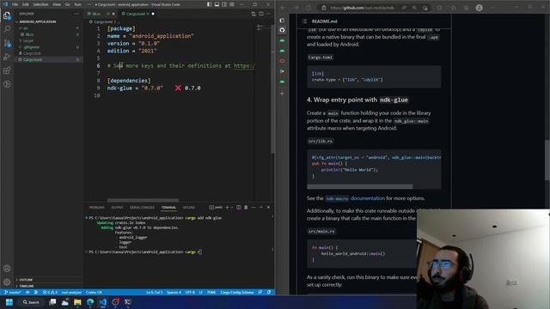
Task: Click rust-analyzer status bar item
Action: (x=71, y=292)
